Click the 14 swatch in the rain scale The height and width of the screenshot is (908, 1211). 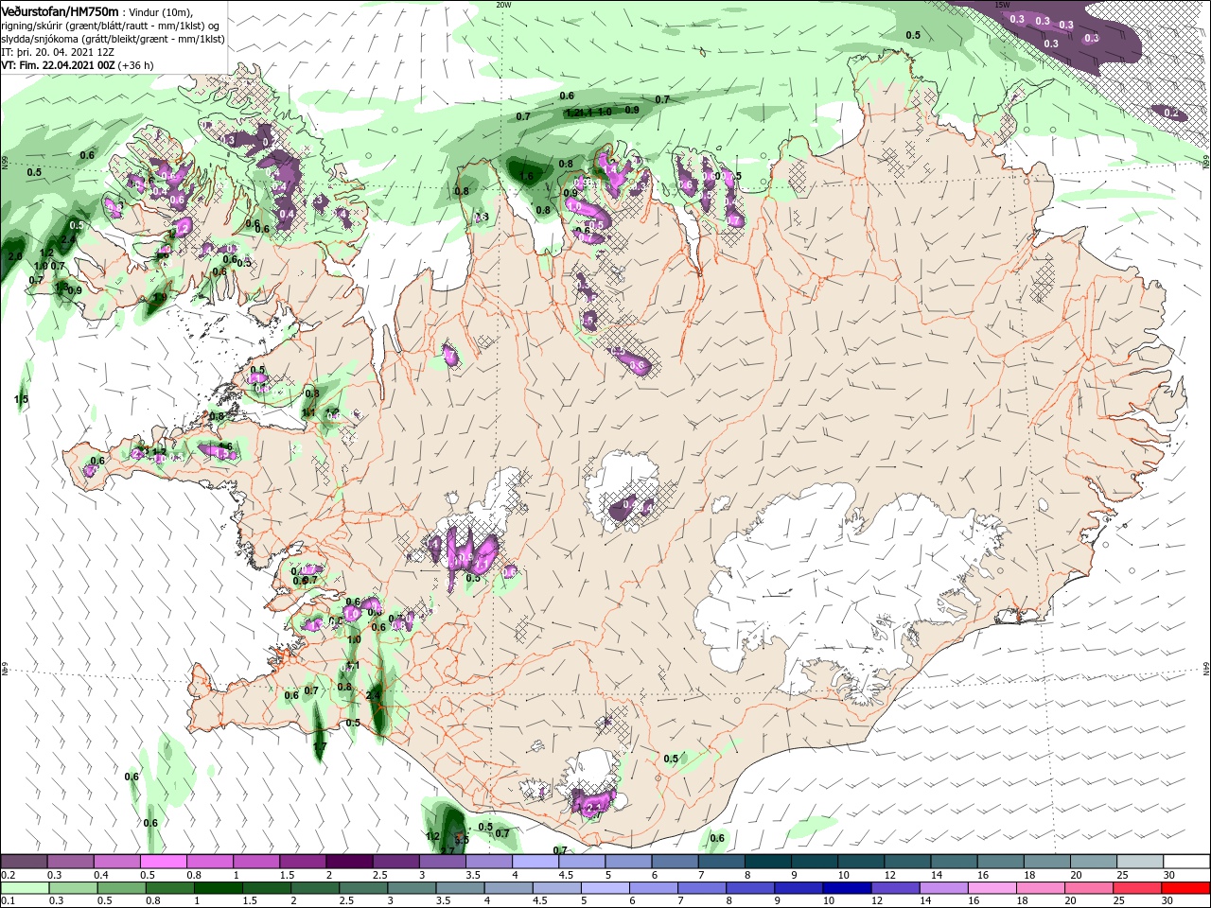click(944, 887)
